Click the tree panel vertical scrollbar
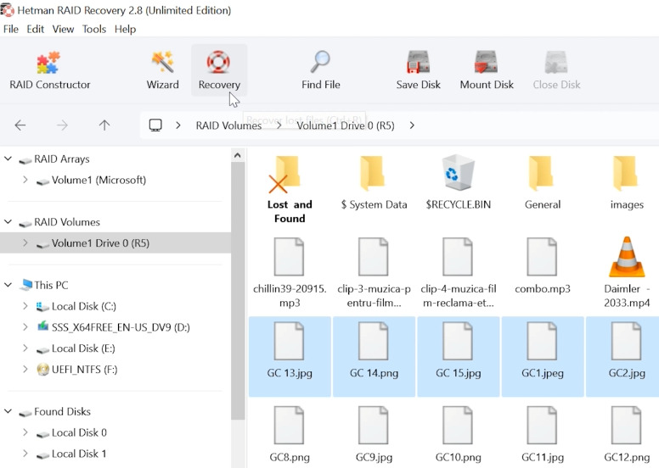 238,291
